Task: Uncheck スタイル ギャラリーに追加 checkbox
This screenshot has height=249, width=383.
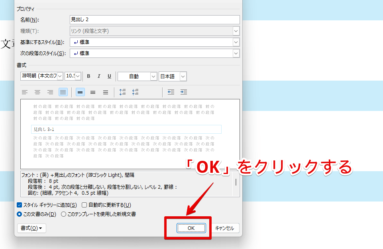Action: coord(19,205)
